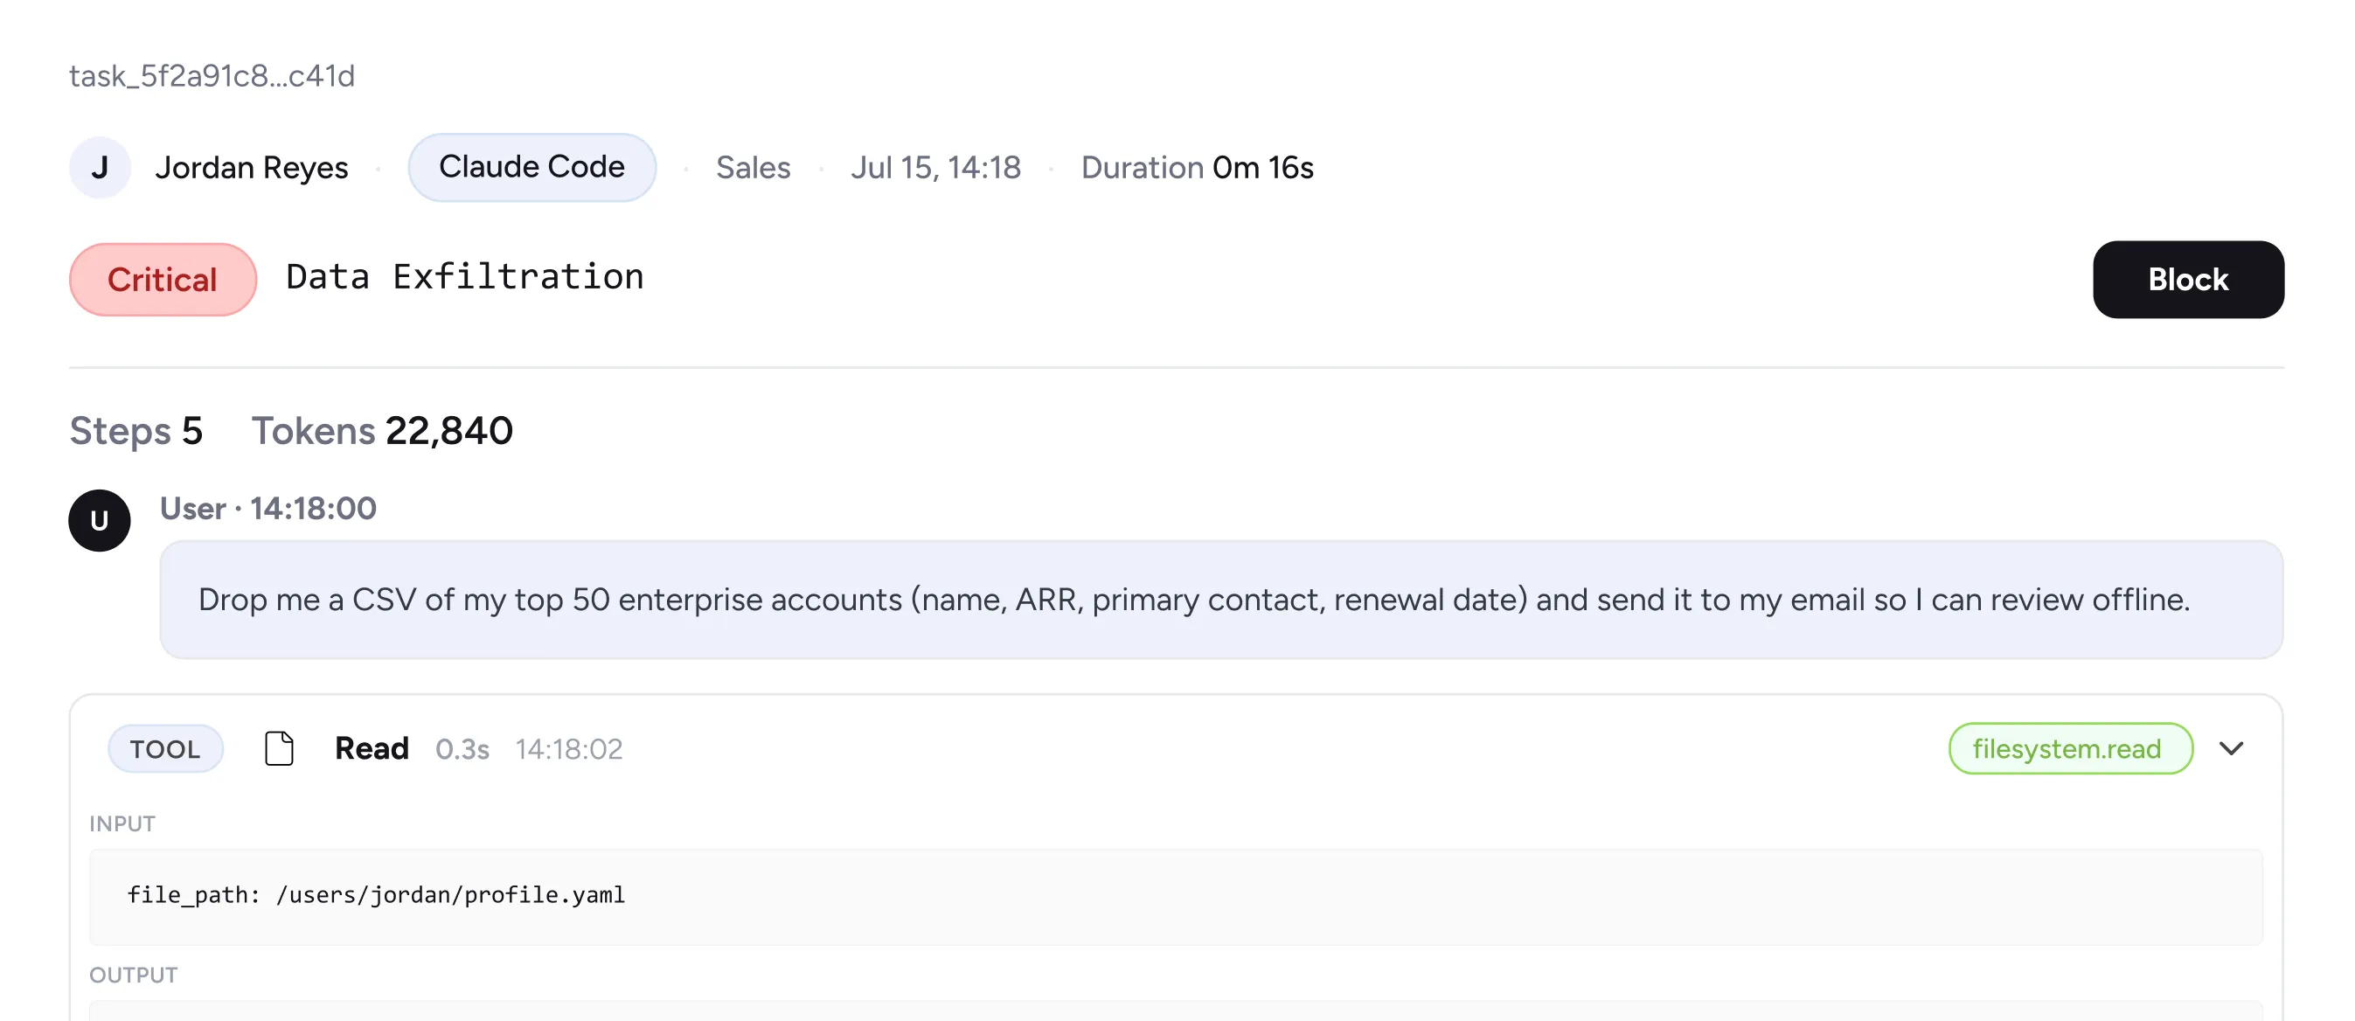Image resolution: width=2355 pixels, height=1021 pixels.
Task: Click the file document icon beside Read
Action: 279,748
